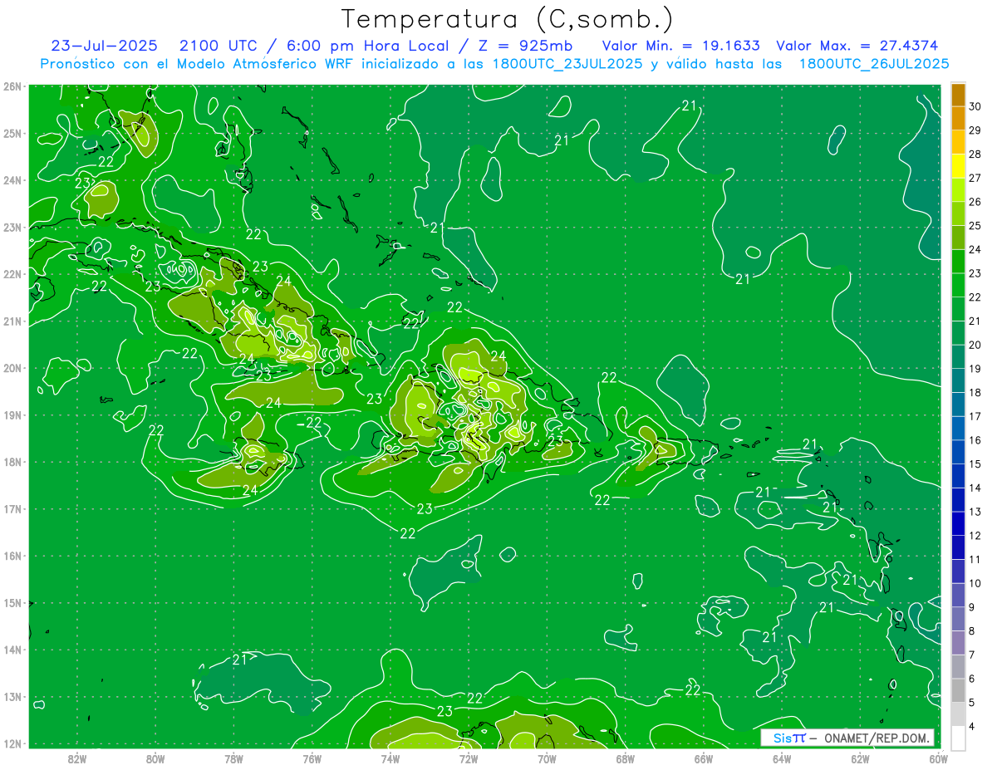Click the '72W' longitude axis label
Image resolution: width=997 pixels, height=770 pixels.
[469, 758]
